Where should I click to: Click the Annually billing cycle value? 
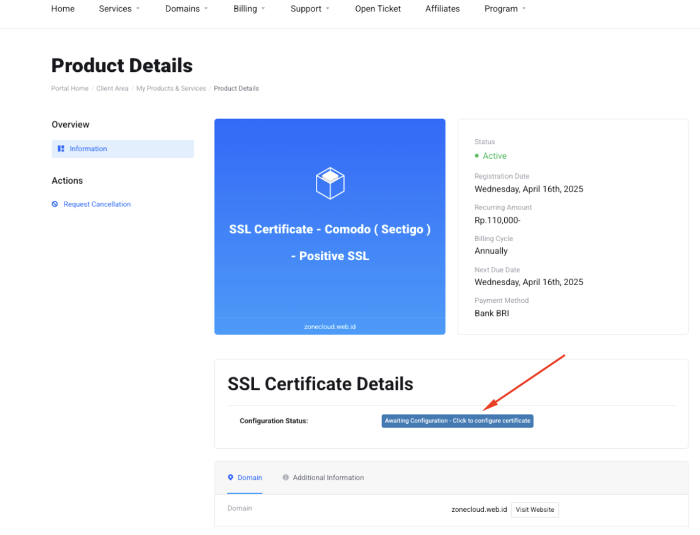[491, 251]
